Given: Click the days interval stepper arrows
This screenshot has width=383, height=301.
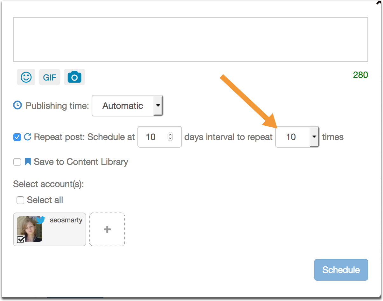Looking at the screenshot, I should point(170,137).
